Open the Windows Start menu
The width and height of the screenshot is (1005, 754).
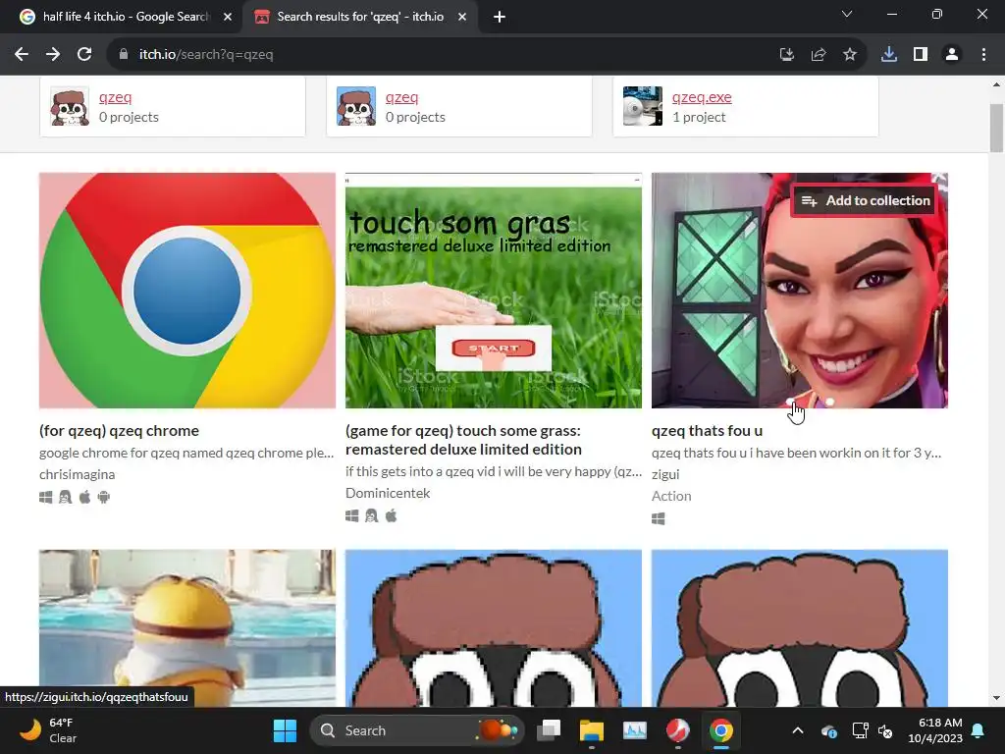[285, 730]
